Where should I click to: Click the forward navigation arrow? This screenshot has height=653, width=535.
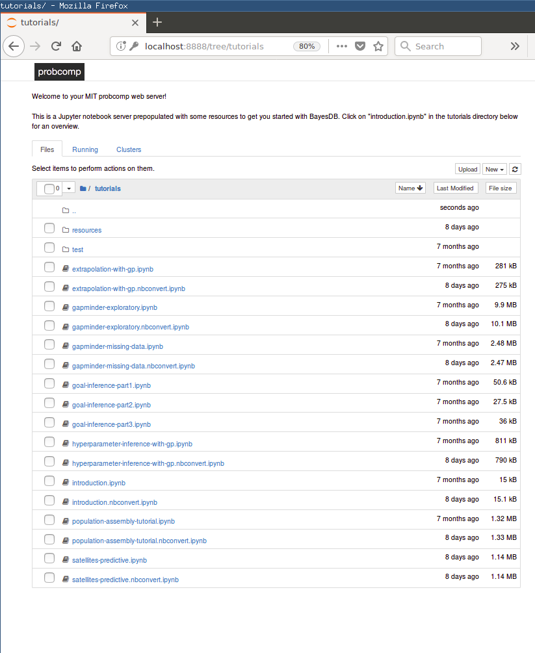(35, 46)
